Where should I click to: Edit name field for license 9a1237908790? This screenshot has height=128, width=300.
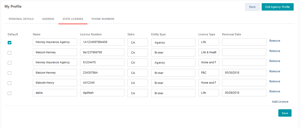pyautogui.click(x=55, y=52)
